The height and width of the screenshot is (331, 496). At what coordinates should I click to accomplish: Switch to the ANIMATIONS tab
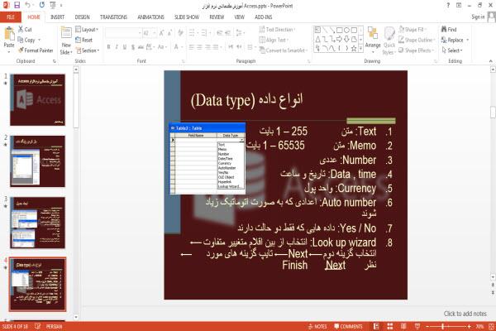pyautogui.click(x=151, y=17)
